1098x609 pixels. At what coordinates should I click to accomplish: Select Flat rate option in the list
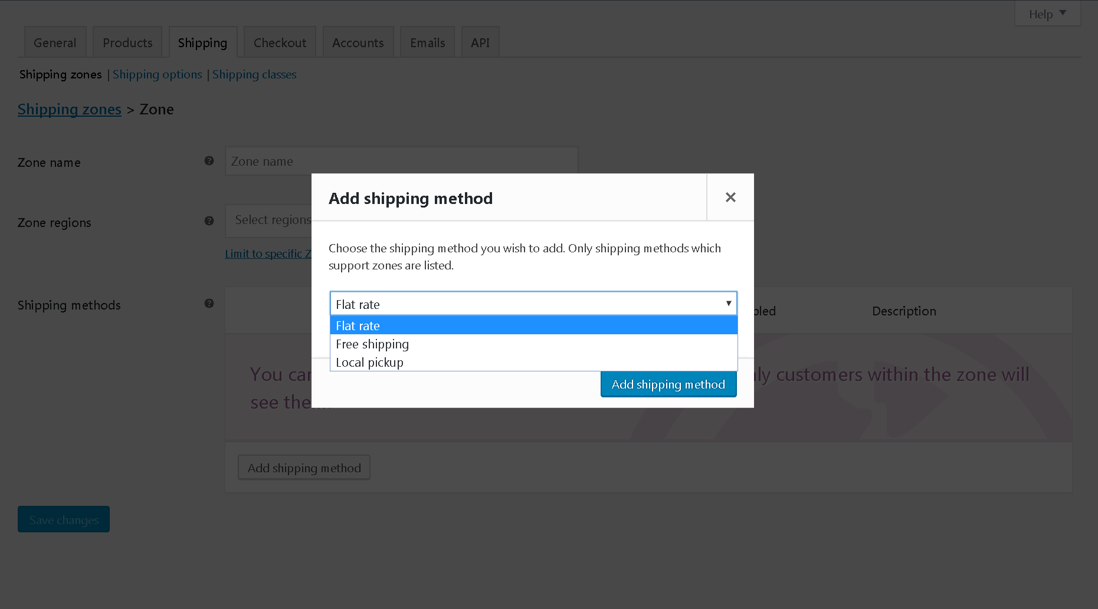coord(533,325)
